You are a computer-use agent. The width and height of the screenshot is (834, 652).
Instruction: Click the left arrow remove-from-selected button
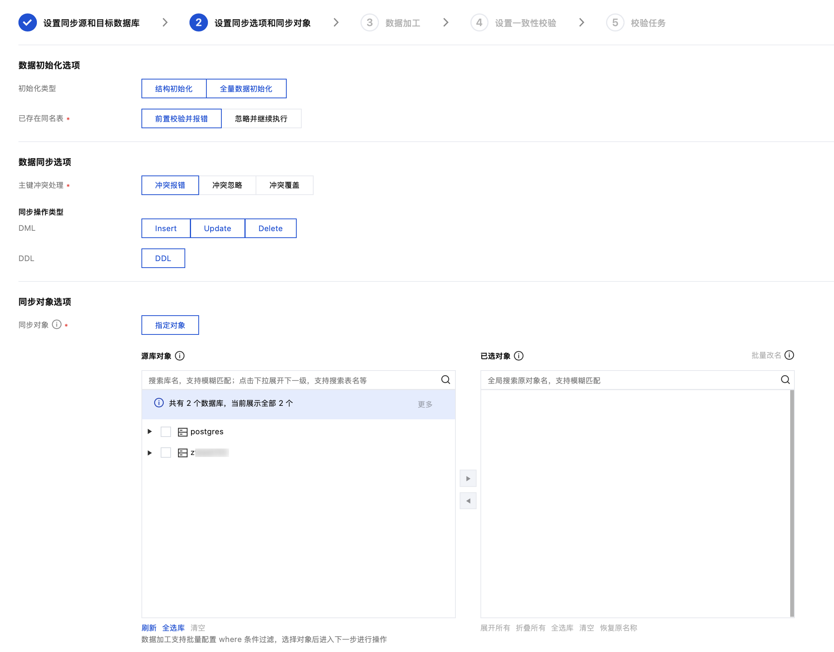(x=468, y=501)
